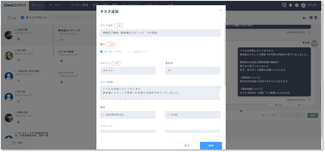325x152 pixels.
Task: Click the 新規 compose icon
Action: point(12,18)
